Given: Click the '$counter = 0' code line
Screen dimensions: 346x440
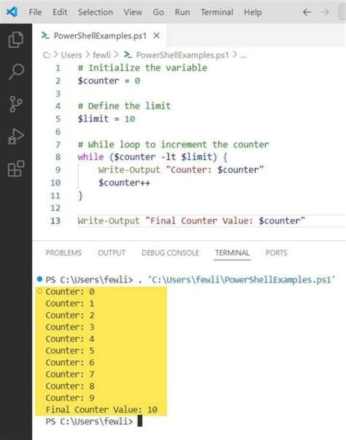Looking at the screenshot, I should point(109,81).
